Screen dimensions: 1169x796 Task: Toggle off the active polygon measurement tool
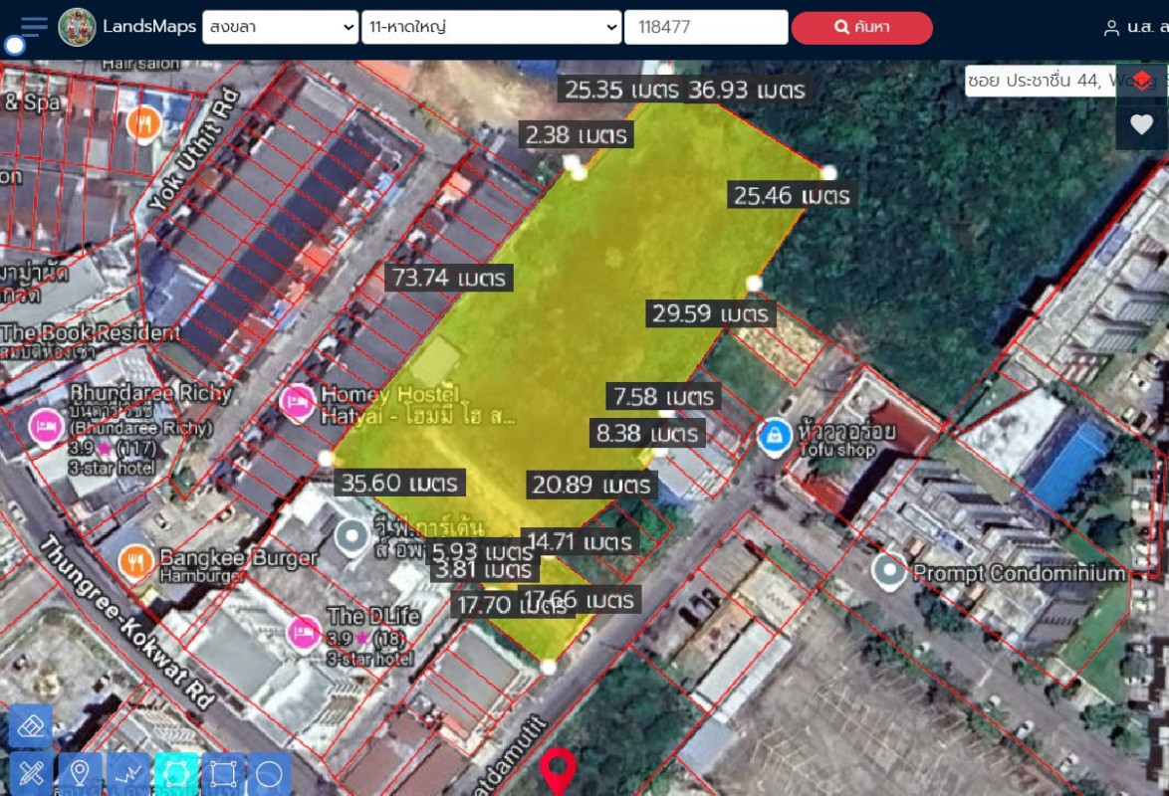tap(175, 772)
